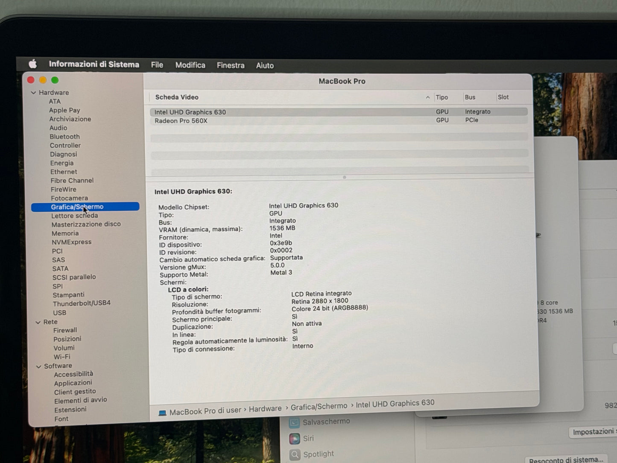The height and width of the screenshot is (463, 617).
Task: Open the Modifica menu
Action: (190, 65)
